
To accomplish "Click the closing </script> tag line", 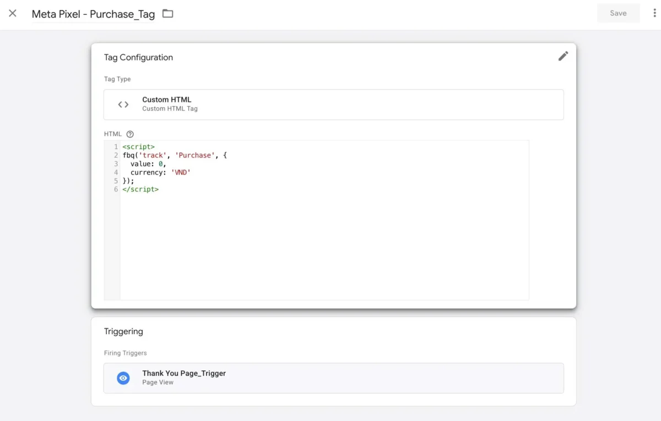I will pos(140,189).
